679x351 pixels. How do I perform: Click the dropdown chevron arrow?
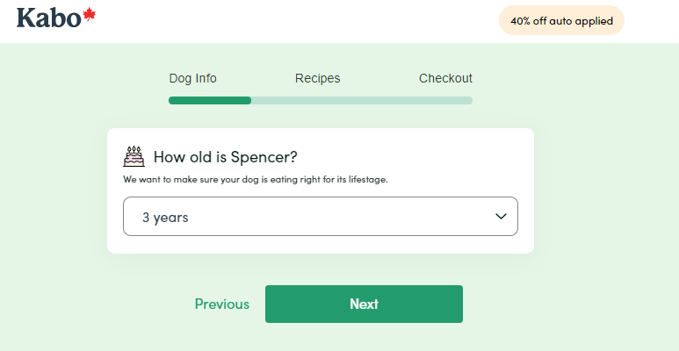(x=502, y=216)
